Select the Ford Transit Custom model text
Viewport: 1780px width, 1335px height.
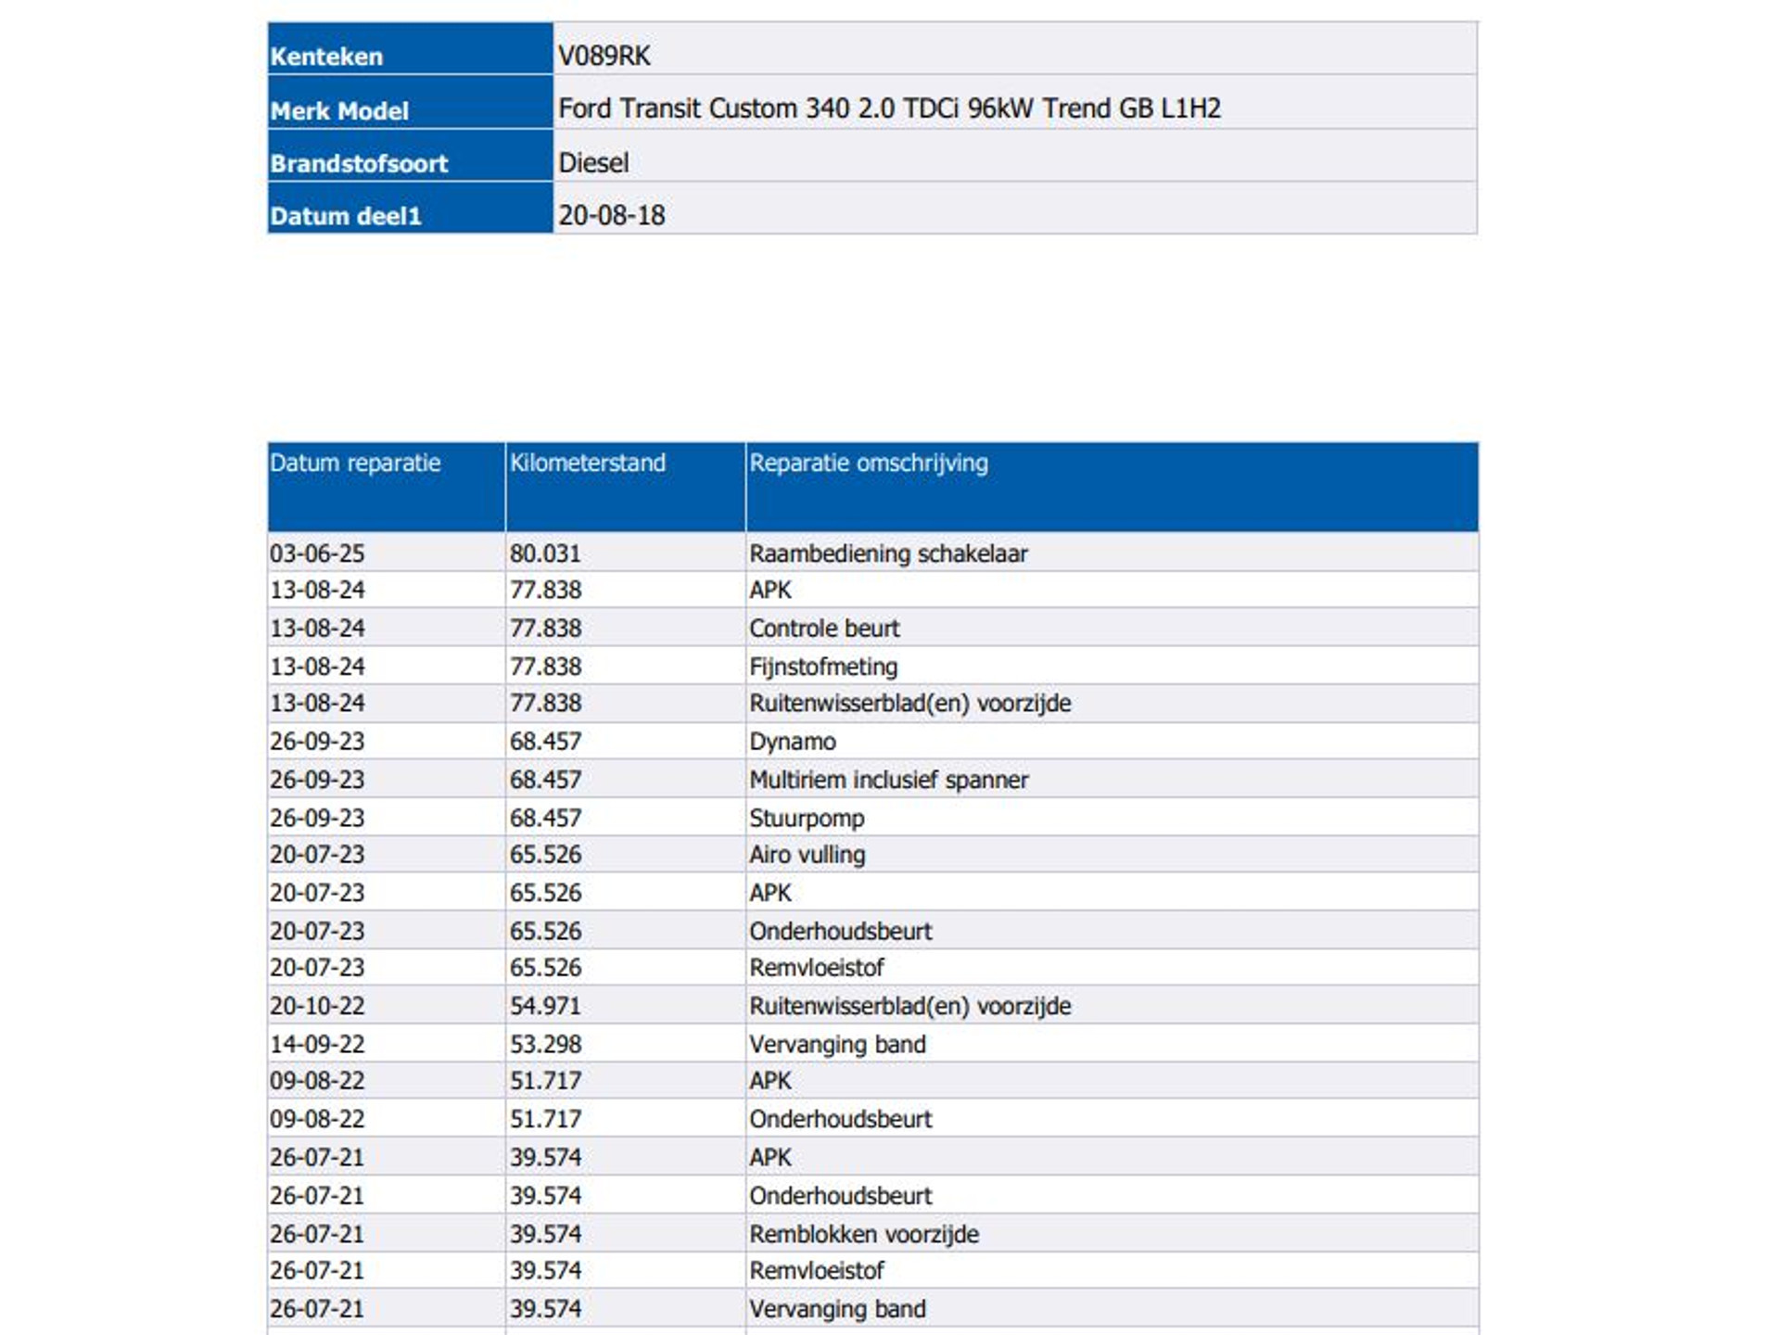(888, 108)
